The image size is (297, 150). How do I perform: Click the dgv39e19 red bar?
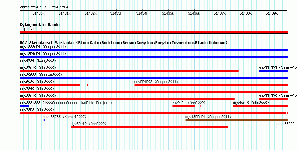click(x=149, y=127)
